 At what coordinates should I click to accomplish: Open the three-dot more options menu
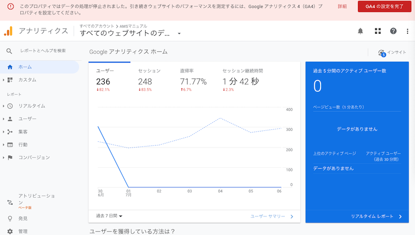[x=407, y=31]
